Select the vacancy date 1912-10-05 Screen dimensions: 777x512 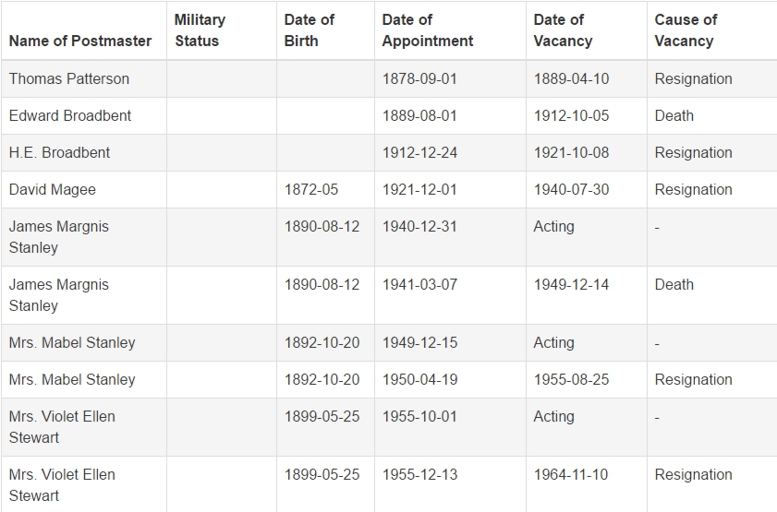tap(571, 115)
